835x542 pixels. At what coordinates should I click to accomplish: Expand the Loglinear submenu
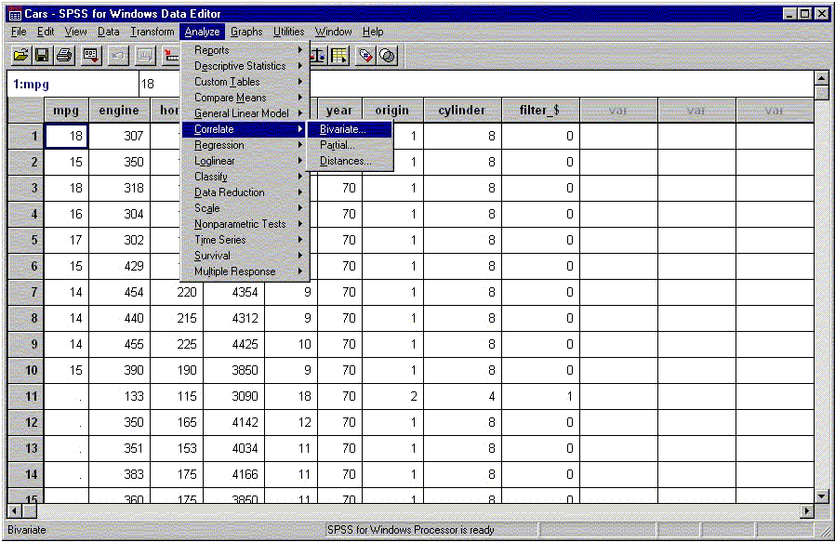[x=244, y=161]
